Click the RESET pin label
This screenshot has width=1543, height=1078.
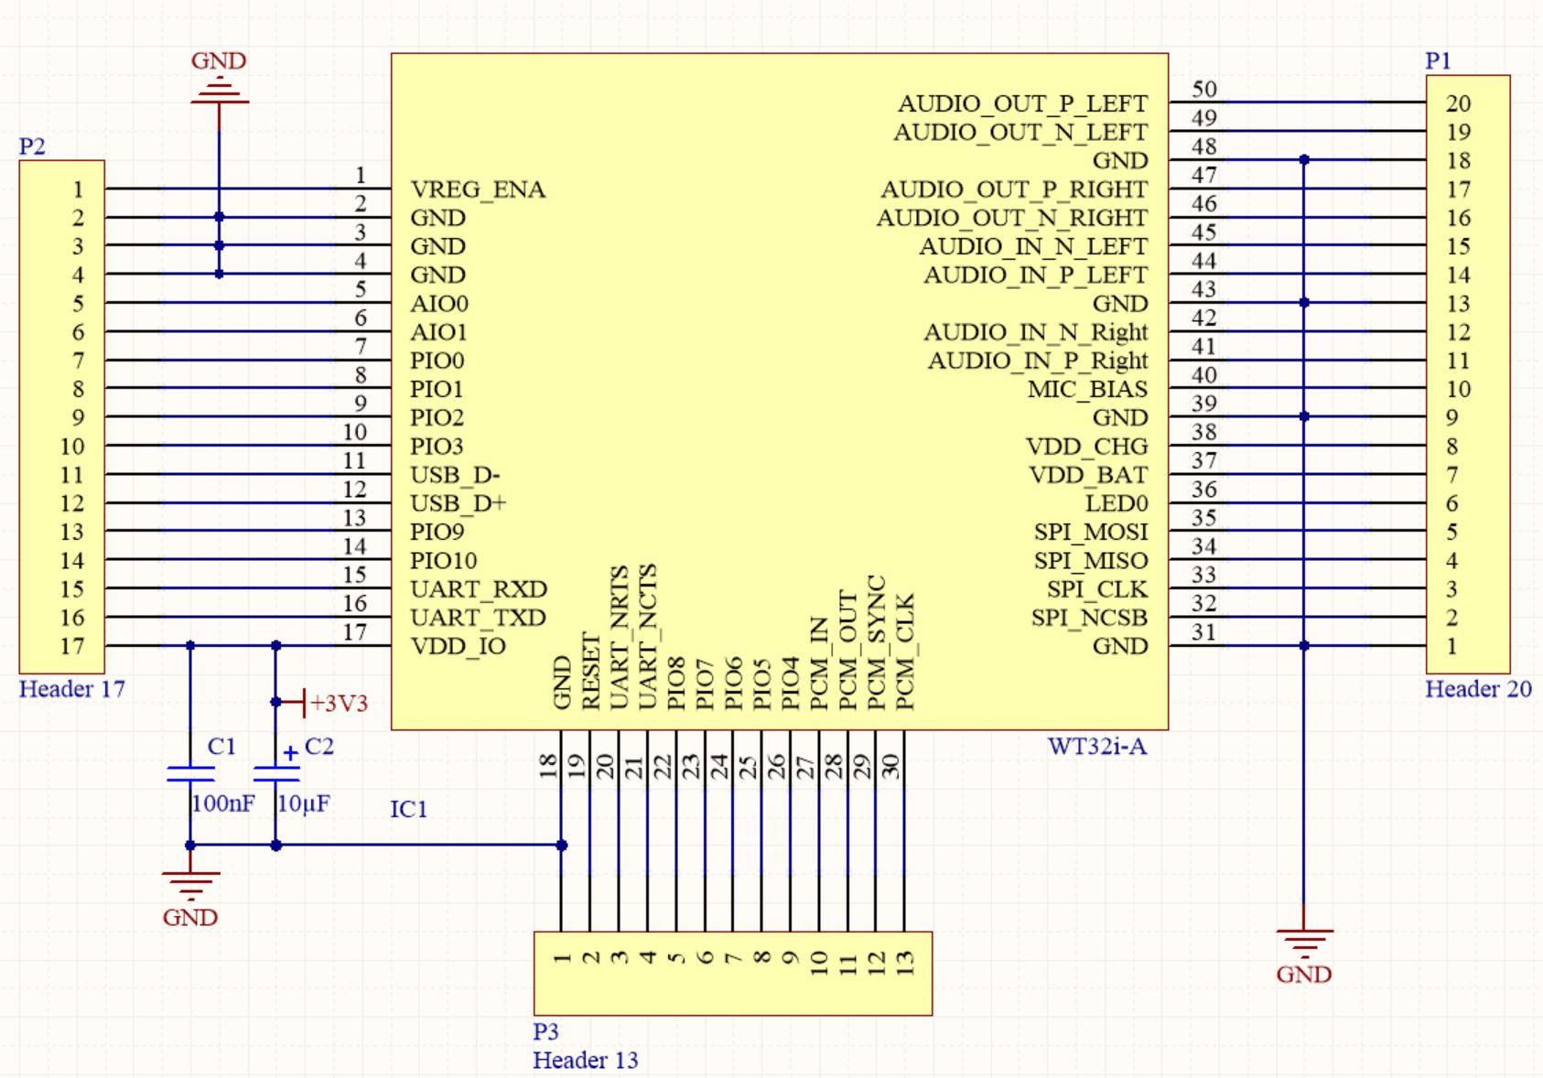pos(591,671)
